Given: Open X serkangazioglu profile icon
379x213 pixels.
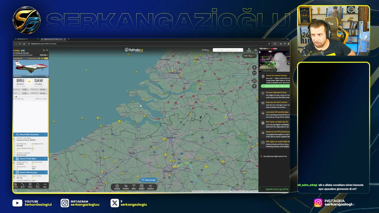Looking at the screenshot, I should (115, 203).
